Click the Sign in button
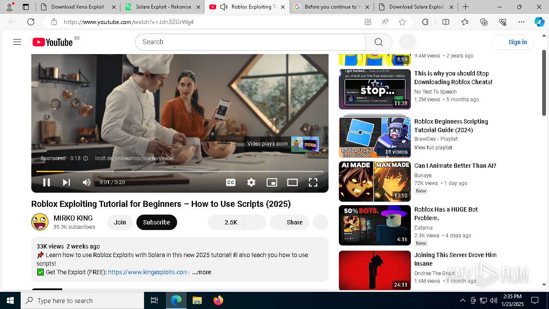 coord(513,42)
